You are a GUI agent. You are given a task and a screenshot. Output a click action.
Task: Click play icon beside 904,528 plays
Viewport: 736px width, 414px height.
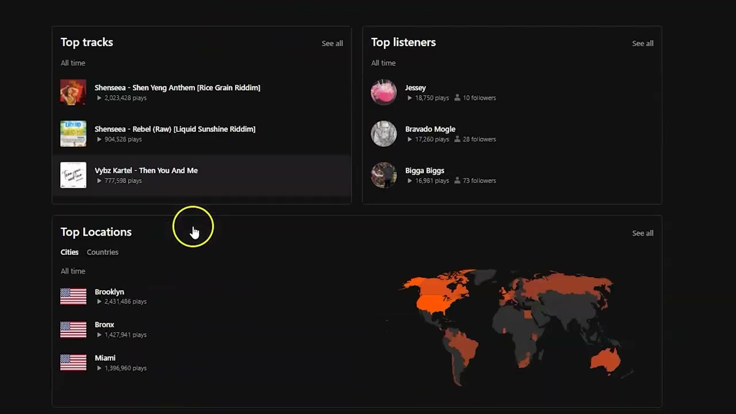click(99, 140)
